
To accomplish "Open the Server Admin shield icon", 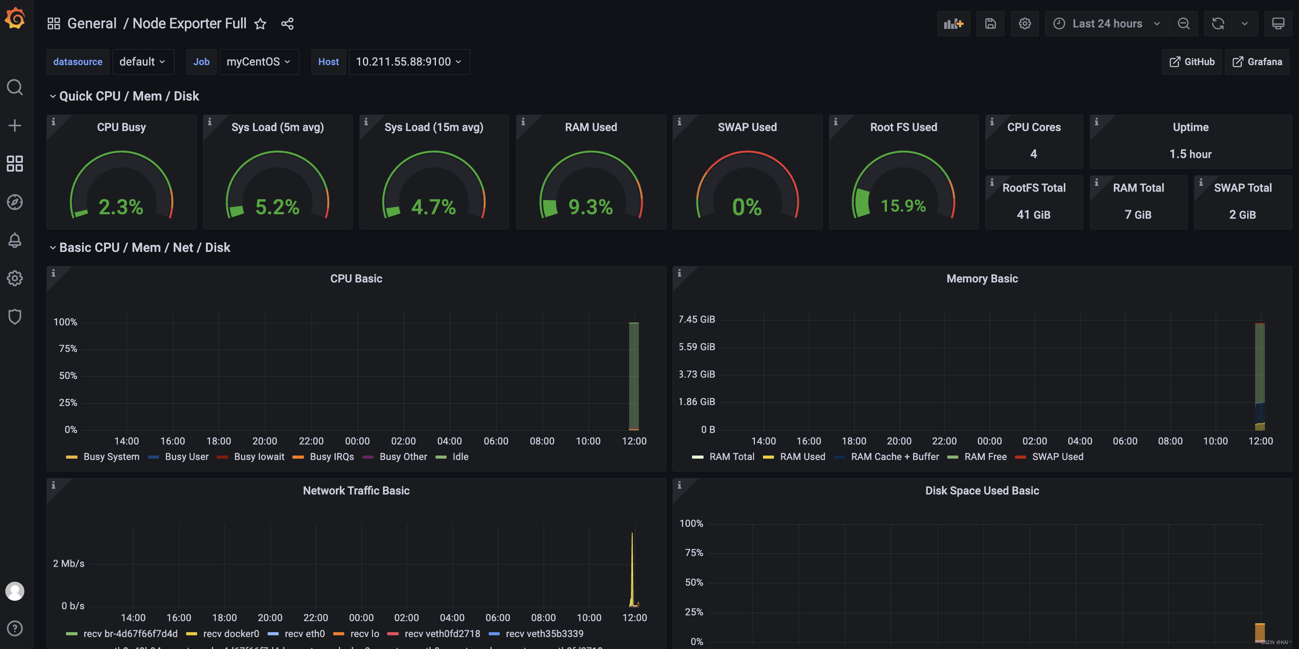I will (x=15, y=317).
